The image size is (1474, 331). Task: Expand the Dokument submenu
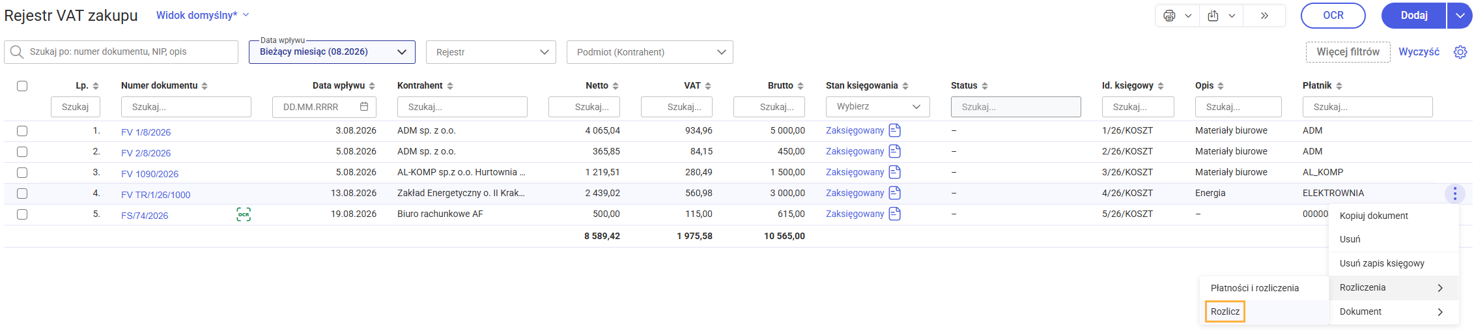(x=1393, y=311)
